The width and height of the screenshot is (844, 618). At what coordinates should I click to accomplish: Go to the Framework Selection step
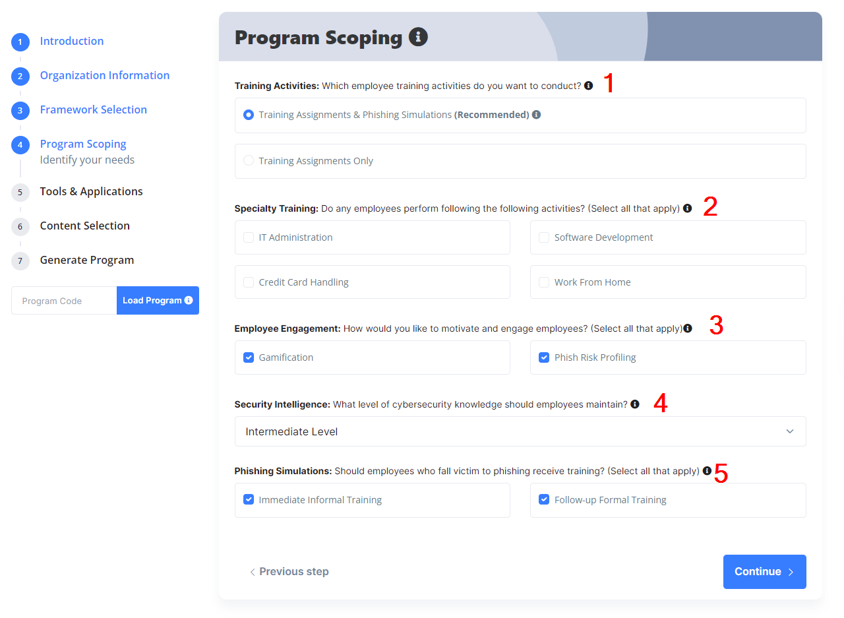coord(94,109)
